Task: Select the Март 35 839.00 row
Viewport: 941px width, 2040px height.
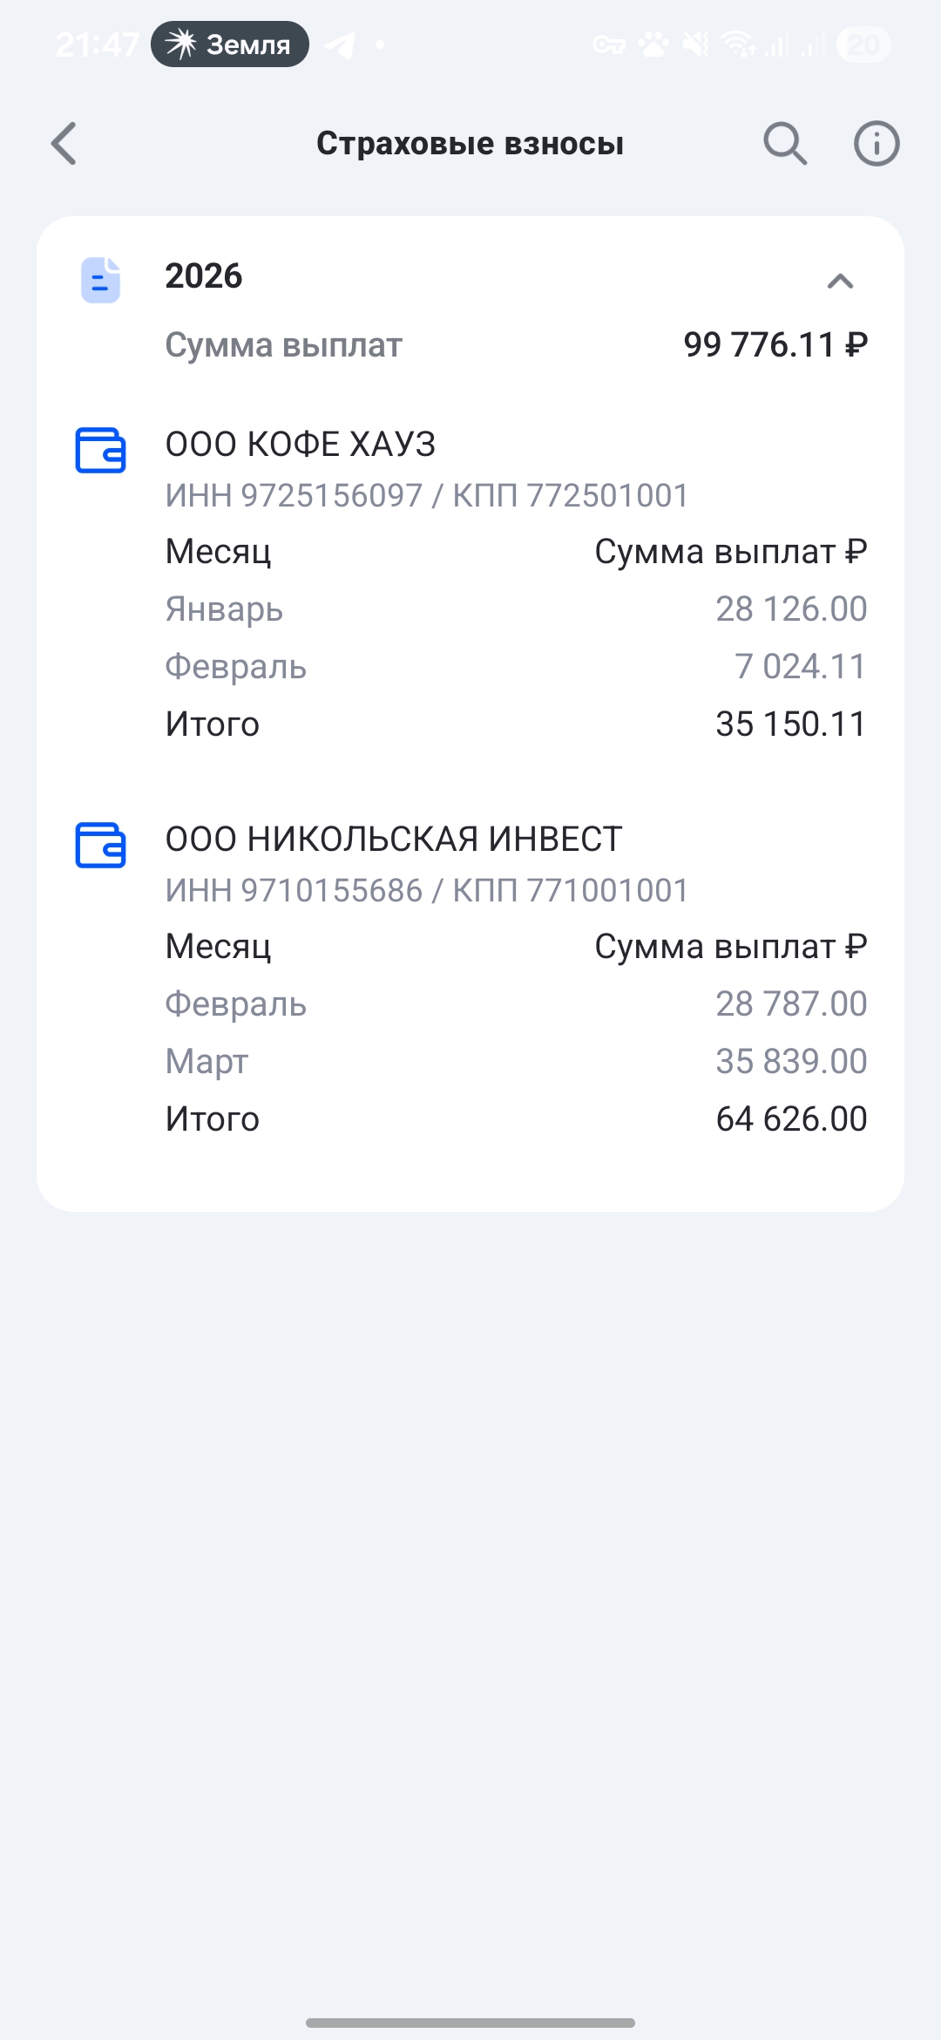Action: 517,1061
